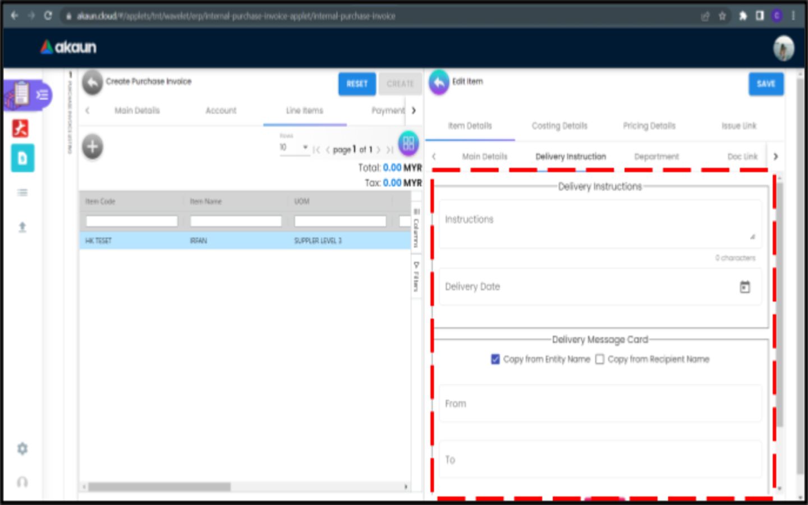The width and height of the screenshot is (808, 505).
Task: Open the settings gear in left sidebar
Action: pyautogui.click(x=22, y=448)
